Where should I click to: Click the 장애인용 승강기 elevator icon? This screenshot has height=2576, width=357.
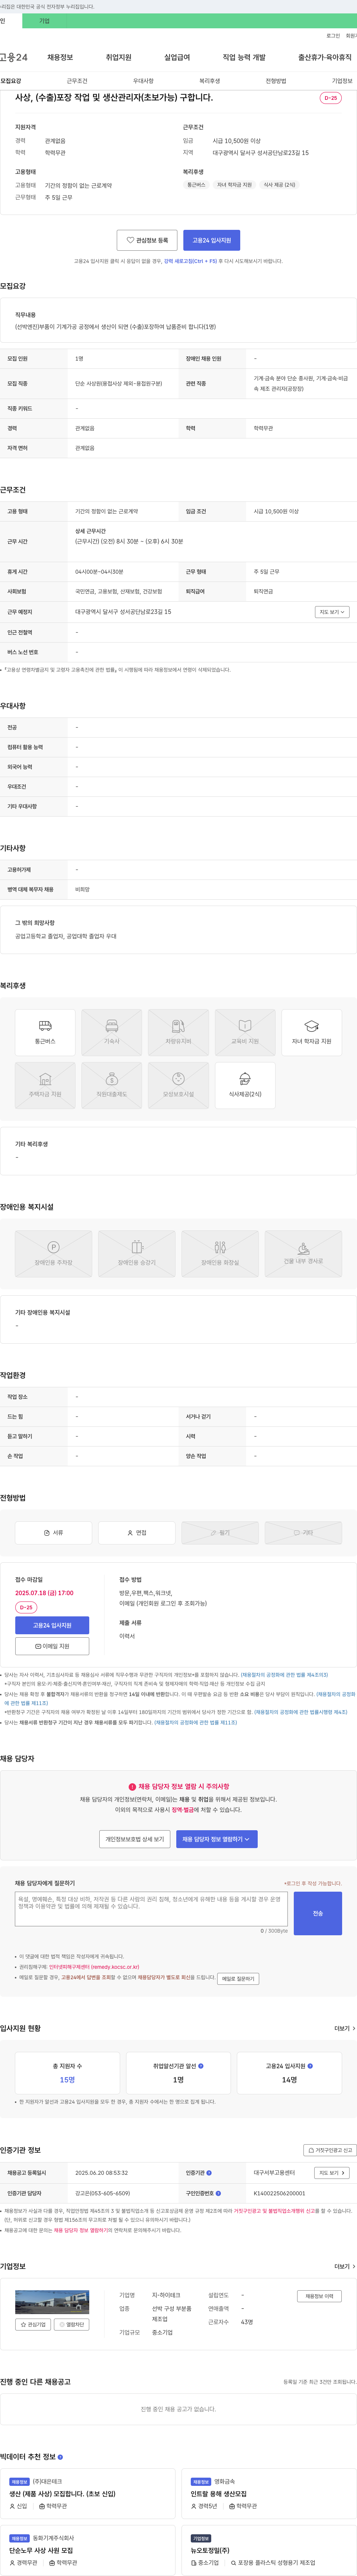136,1254
